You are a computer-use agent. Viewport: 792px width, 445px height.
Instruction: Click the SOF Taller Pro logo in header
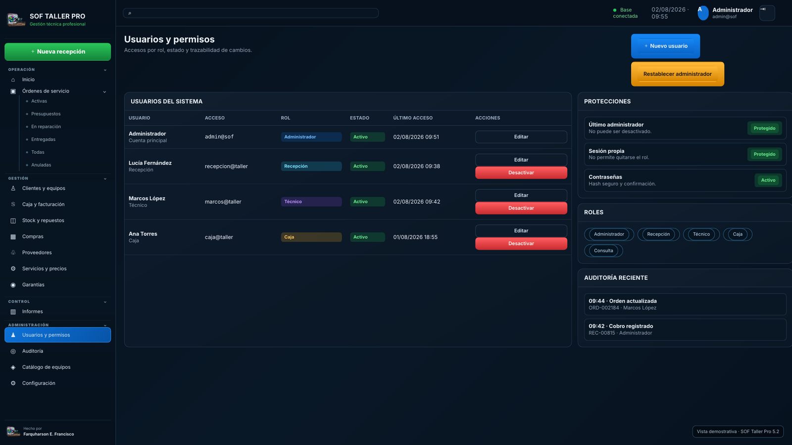pos(16,20)
